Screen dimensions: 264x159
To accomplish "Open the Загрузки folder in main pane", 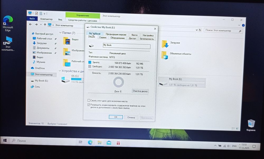I will click(x=165, y=44).
